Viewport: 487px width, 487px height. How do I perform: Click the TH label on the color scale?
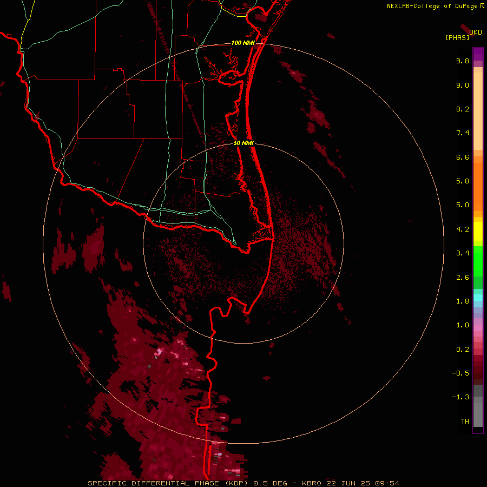click(x=465, y=422)
